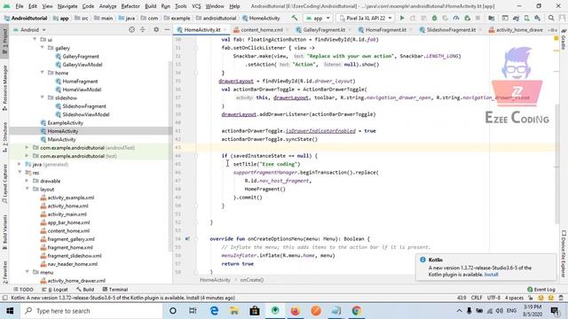The image size is (568, 319).
Task: Toggle read-only lock icon in status bar
Action: pyautogui.click(x=531, y=298)
